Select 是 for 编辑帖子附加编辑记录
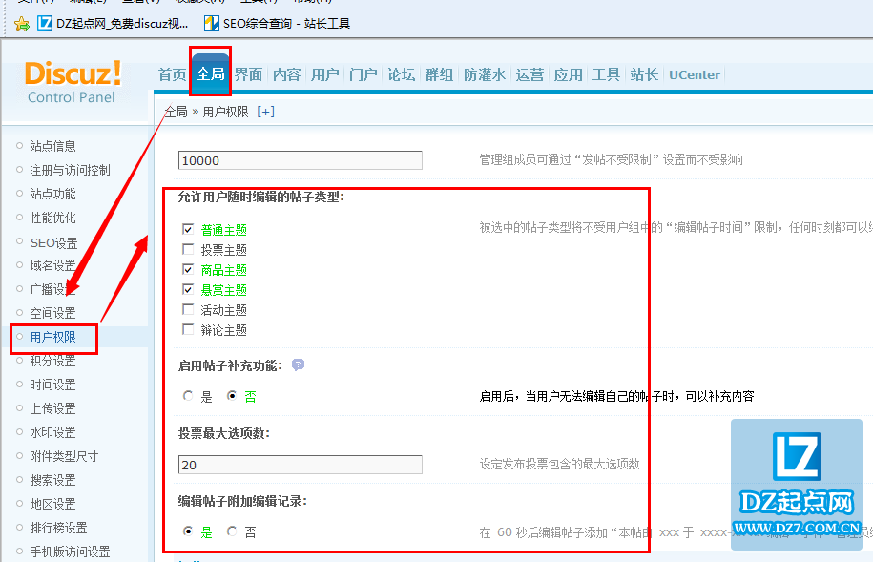The image size is (873, 562). (188, 531)
